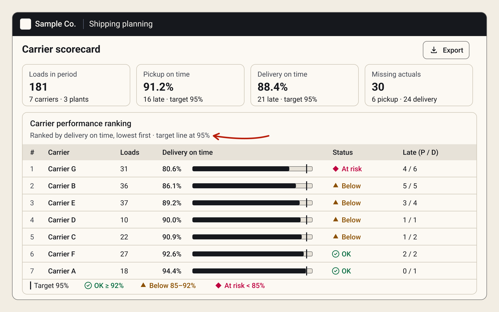Click the Target 95% legend entry
The image size is (499, 312).
click(x=49, y=285)
